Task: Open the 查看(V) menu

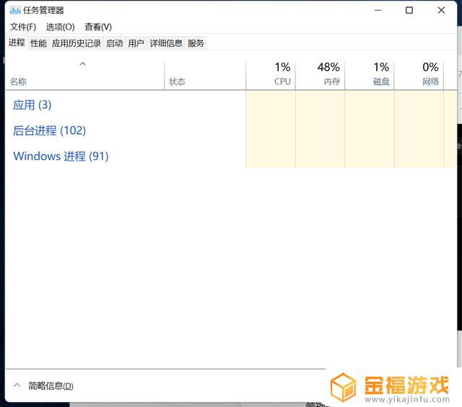Action: click(98, 27)
